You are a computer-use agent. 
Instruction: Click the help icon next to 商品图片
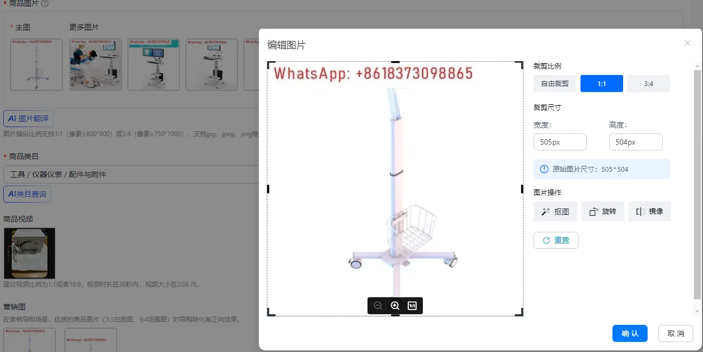pyautogui.click(x=45, y=3)
